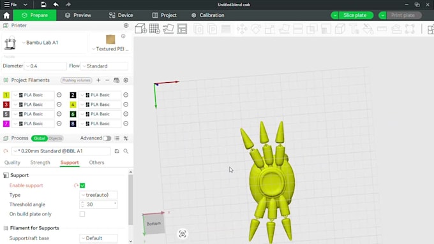Open the Others settings tab
The width and height of the screenshot is (434, 244).
(96, 162)
